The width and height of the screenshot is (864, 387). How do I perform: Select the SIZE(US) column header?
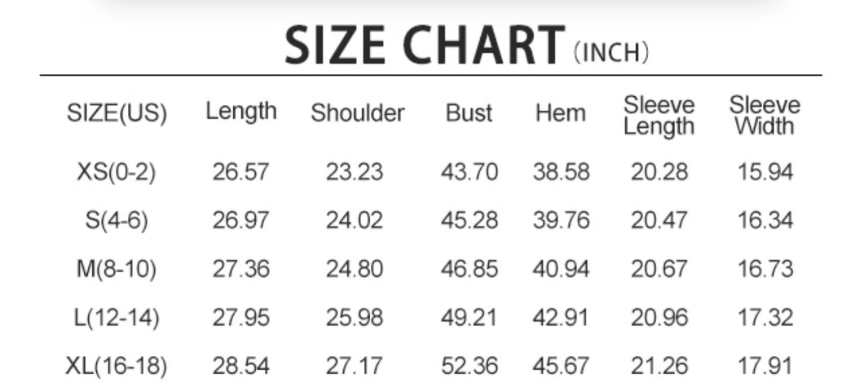tap(117, 113)
